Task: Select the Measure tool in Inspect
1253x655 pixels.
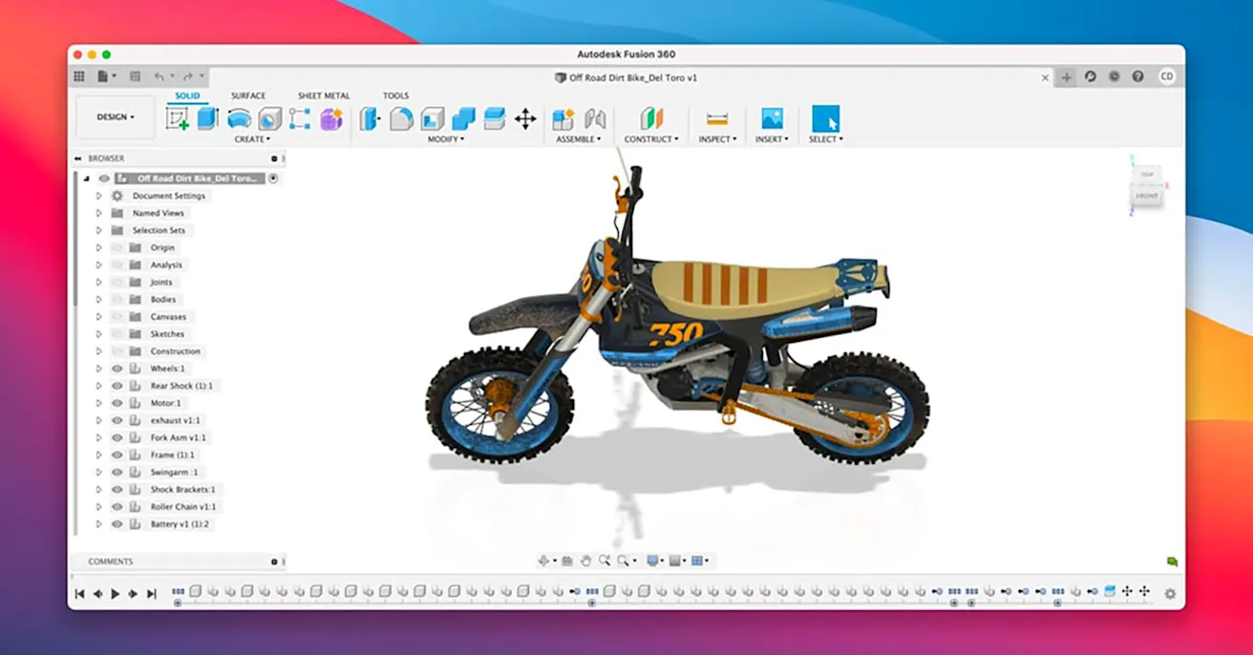Action: [x=716, y=118]
